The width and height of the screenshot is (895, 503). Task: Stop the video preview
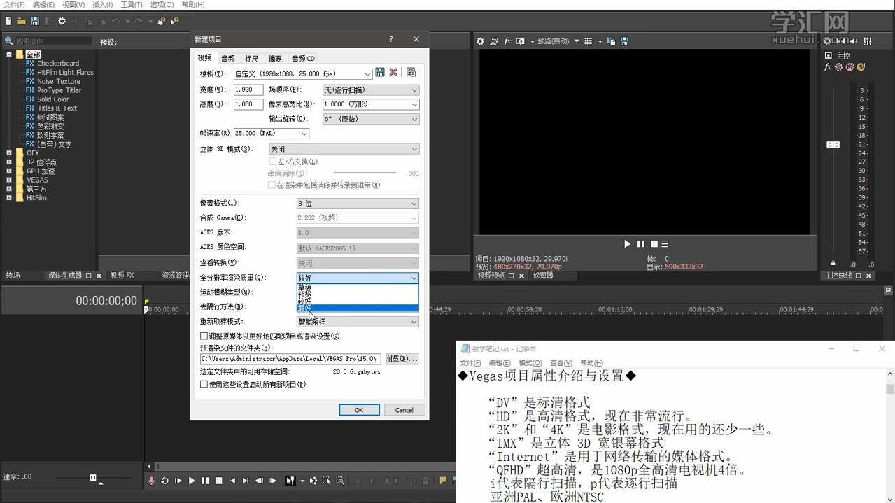click(x=654, y=244)
